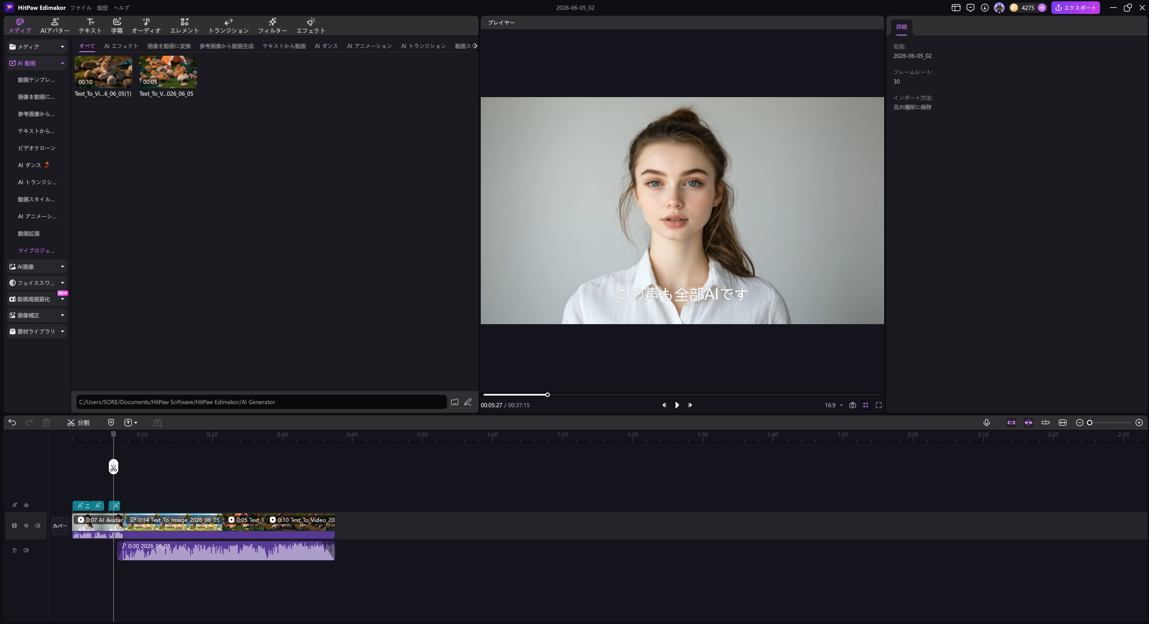Delete selection with the trash icon
Screen dimensions: 1149x624
[x=46, y=423]
